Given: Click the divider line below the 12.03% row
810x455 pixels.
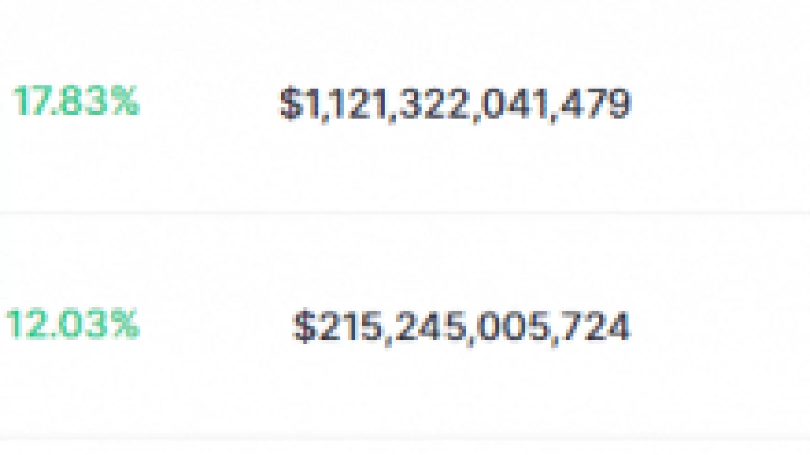Looking at the screenshot, I should pyautogui.click(x=405, y=439).
